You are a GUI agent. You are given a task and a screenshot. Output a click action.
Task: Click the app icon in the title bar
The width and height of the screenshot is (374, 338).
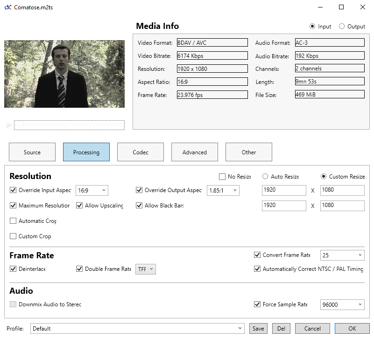tap(7, 7)
